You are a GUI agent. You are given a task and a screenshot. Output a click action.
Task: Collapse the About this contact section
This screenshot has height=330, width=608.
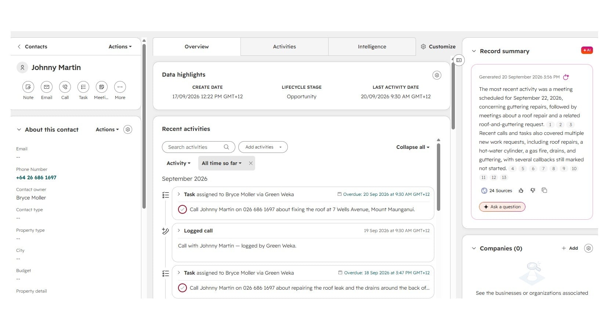[x=19, y=129]
